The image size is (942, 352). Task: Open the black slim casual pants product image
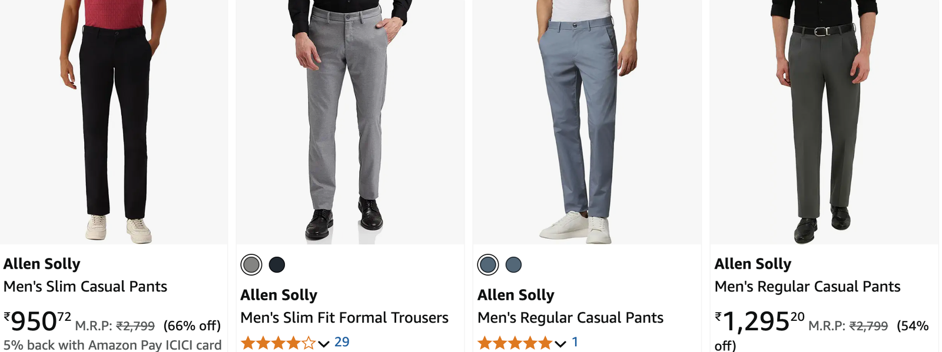114,122
